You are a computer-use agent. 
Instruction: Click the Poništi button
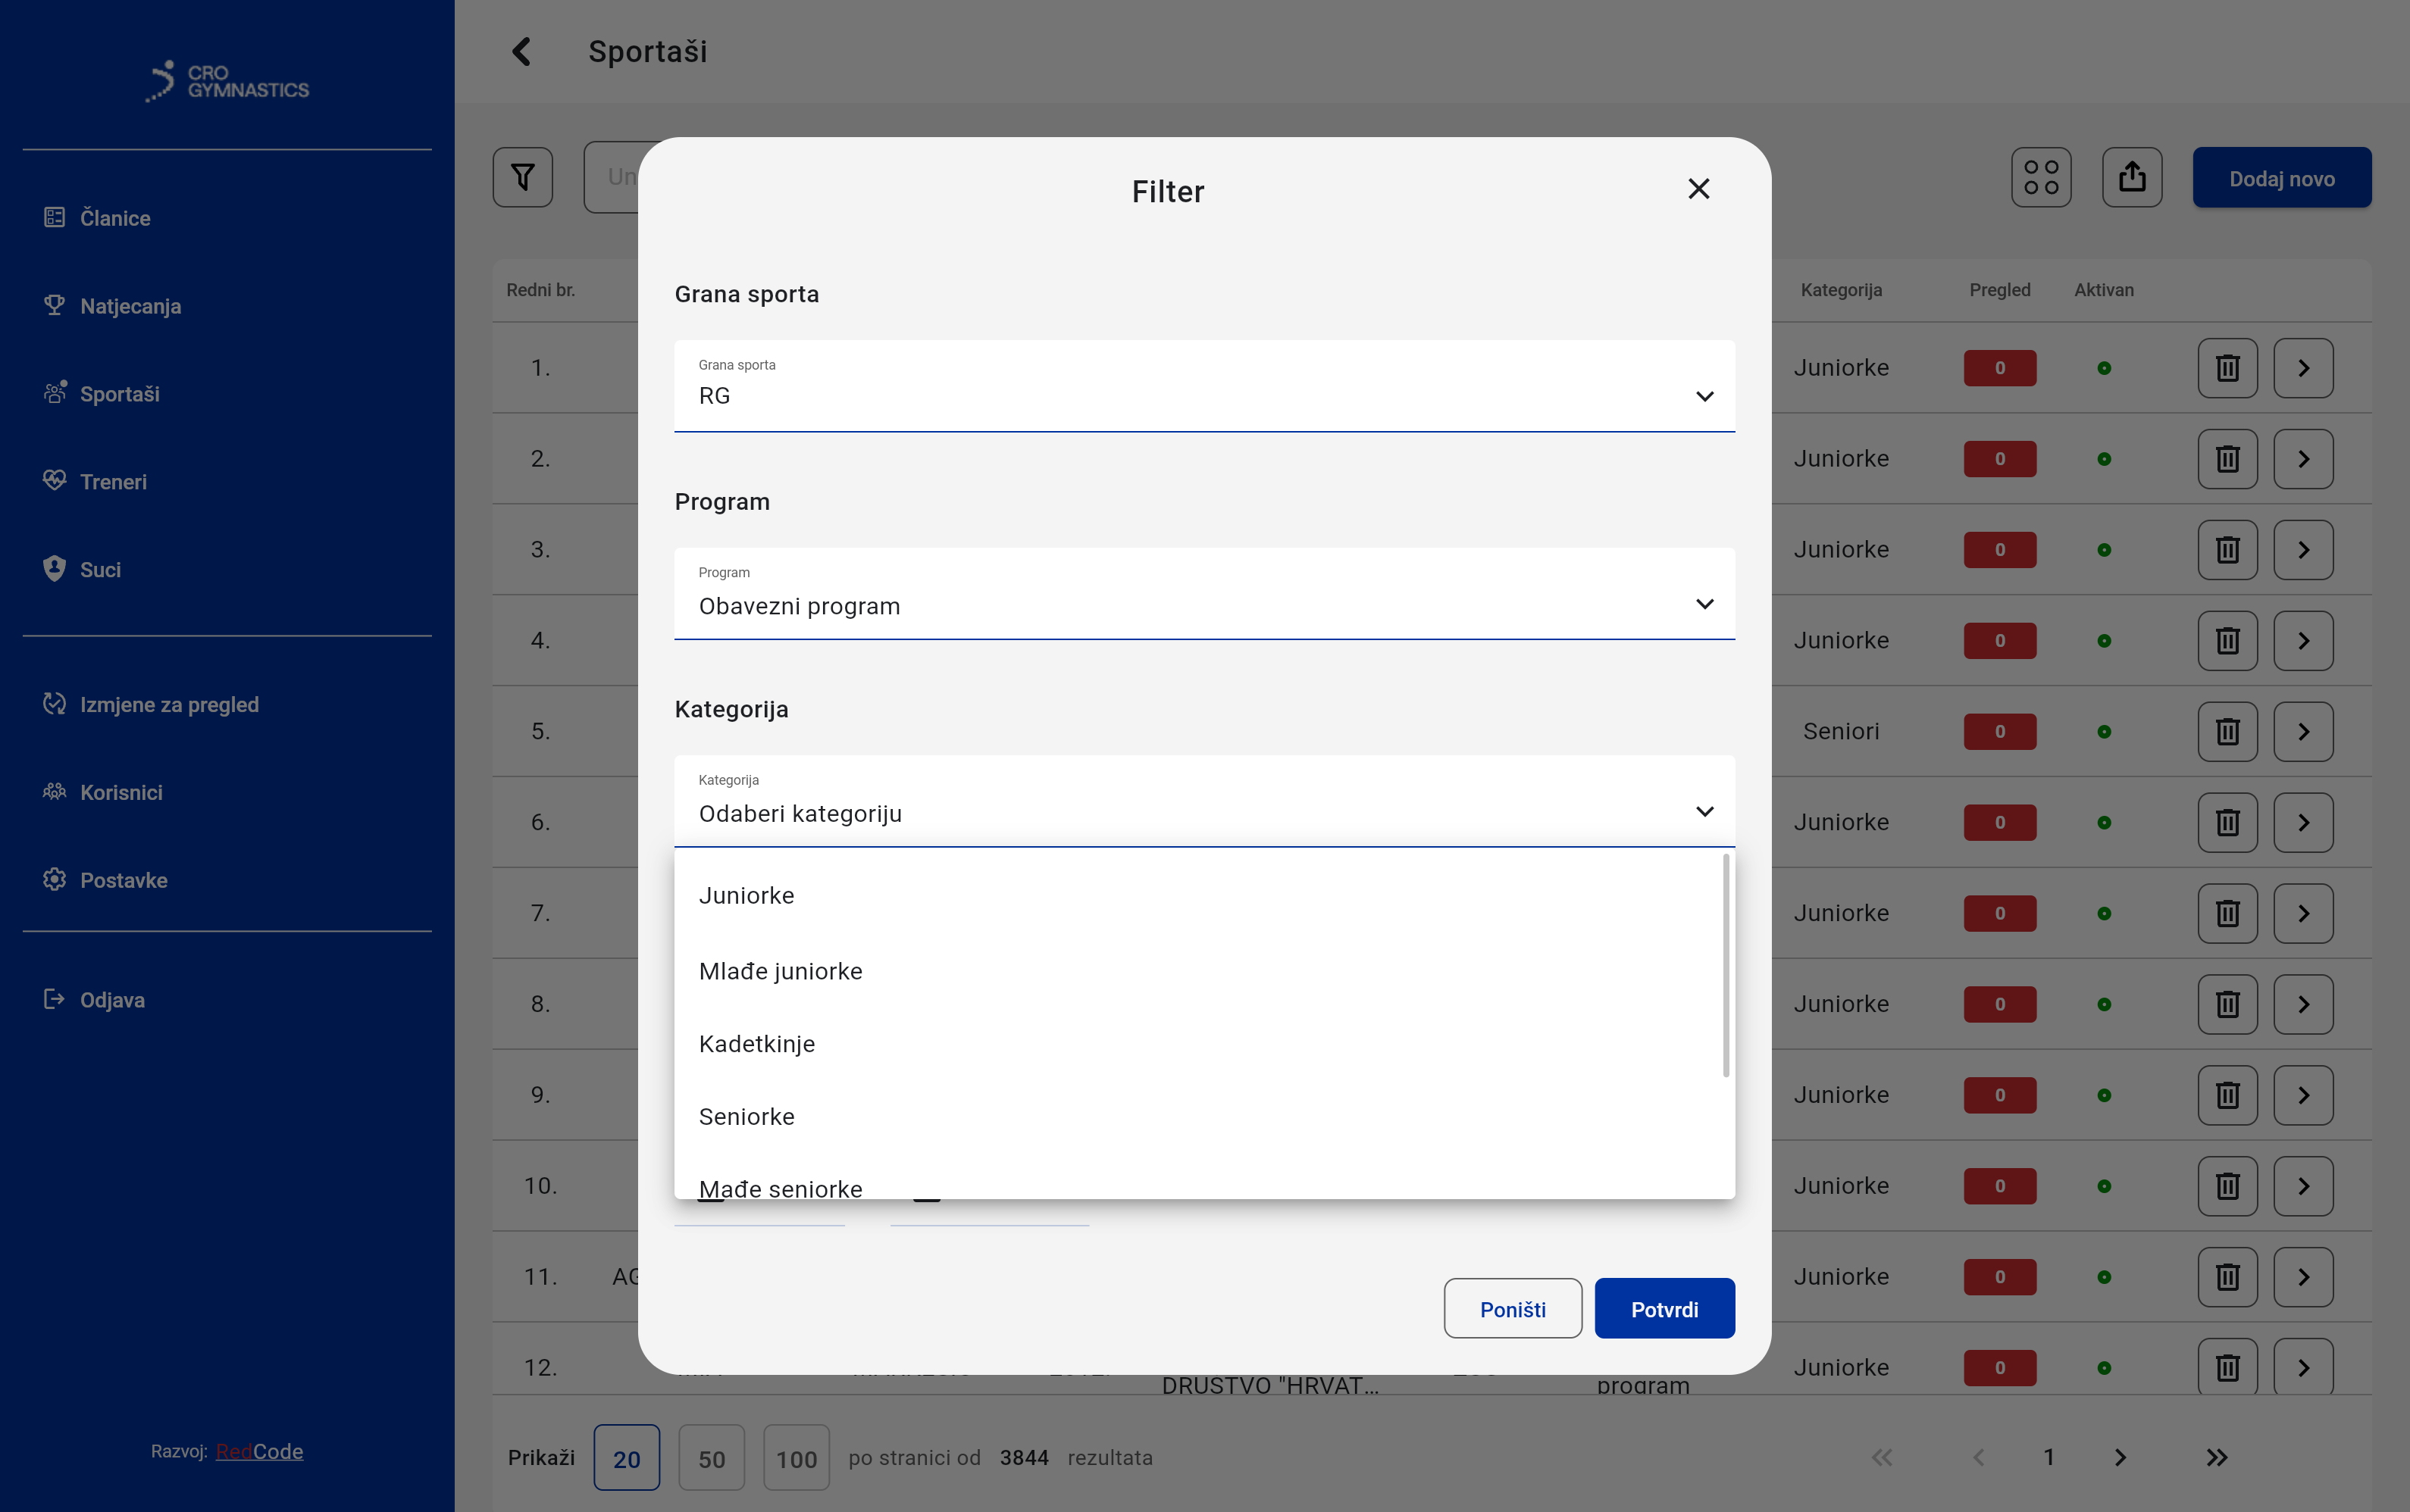coord(1512,1309)
